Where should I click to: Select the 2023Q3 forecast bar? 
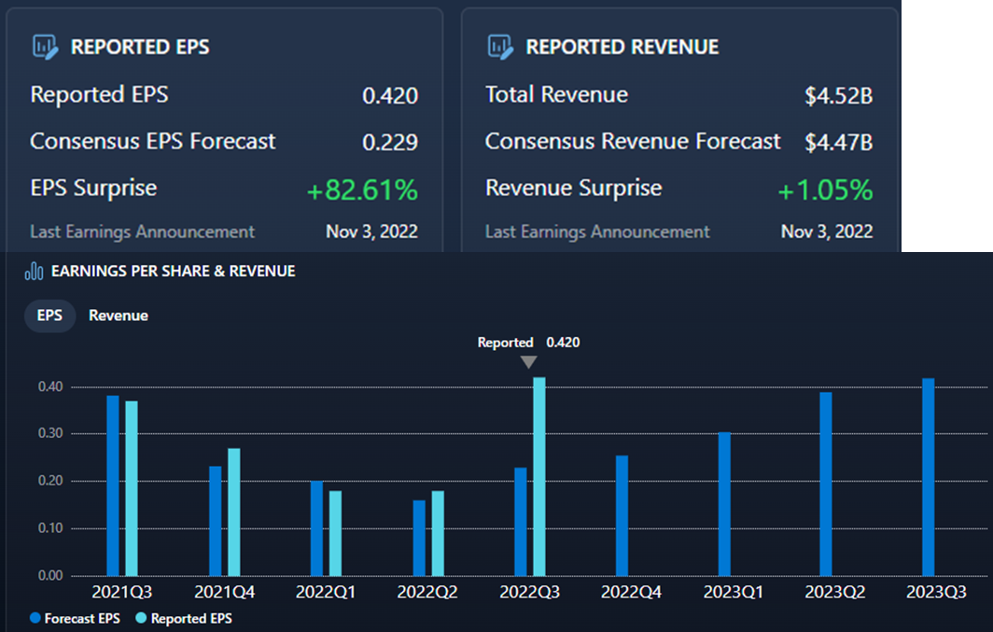point(928,477)
